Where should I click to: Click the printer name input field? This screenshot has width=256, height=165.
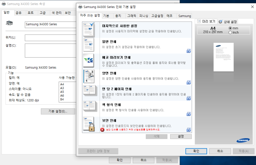tap(51, 25)
